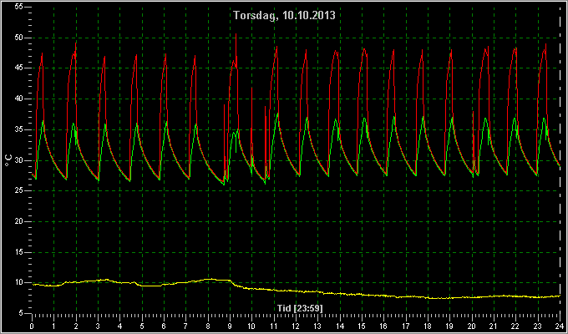
Task: Select hour 9 on the time axis
Action: coord(230,326)
